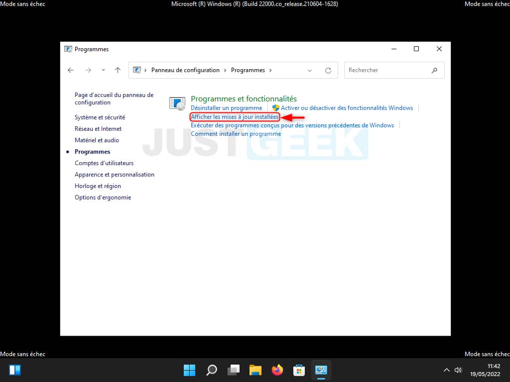Click the volume speaker tray icon
Viewport: 510px width, 382px height.
458,370
